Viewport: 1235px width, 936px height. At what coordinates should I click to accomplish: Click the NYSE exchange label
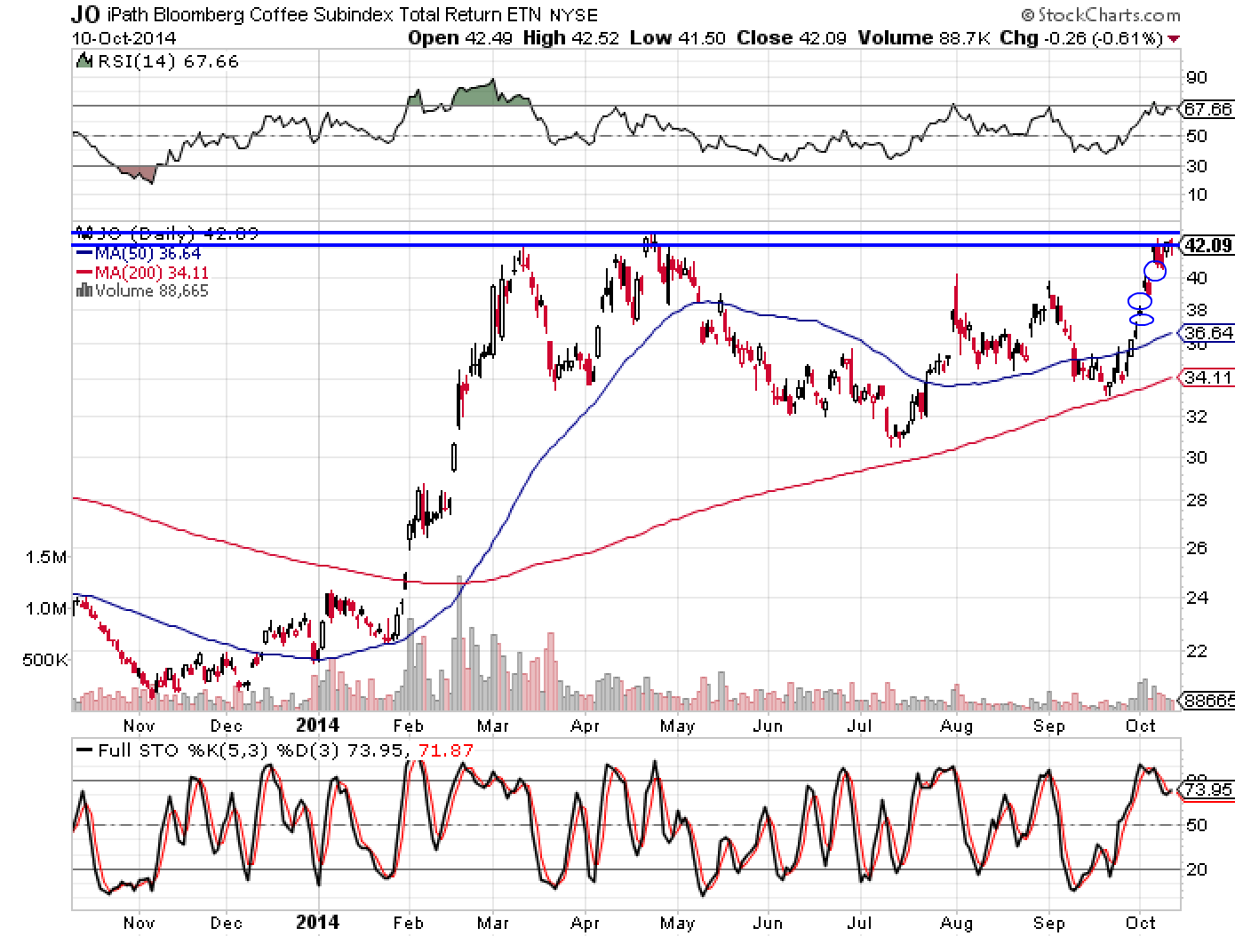coord(573,15)
